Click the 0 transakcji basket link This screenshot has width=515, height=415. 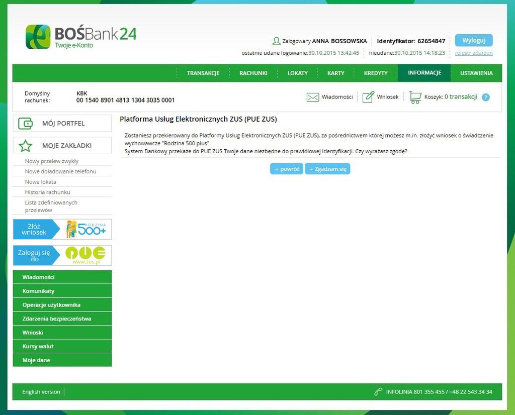pos(461,97)
